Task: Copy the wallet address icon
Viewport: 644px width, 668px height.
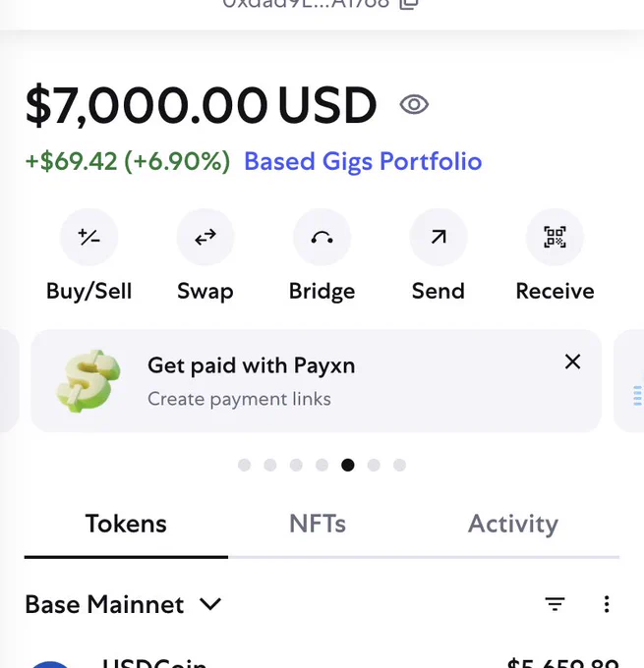Action: click(409, 3)
